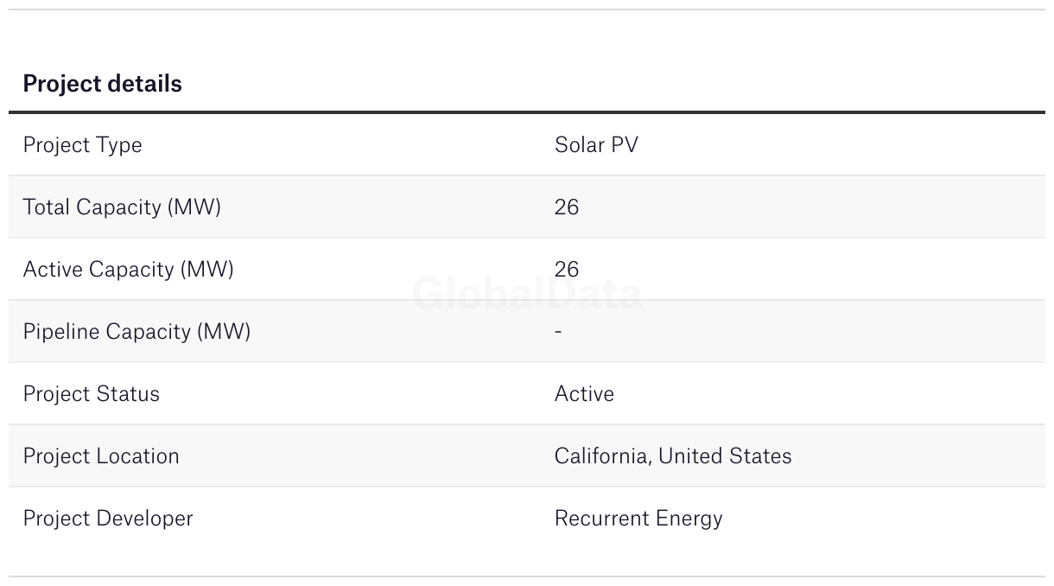Image resolution: width=1054 pixels, height=586 pixels.
Task: Click the bottom divider line below the table
Action: [527, 576]
